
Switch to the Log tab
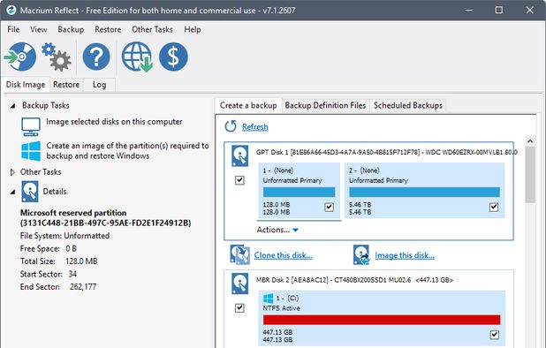pos(99,85)
